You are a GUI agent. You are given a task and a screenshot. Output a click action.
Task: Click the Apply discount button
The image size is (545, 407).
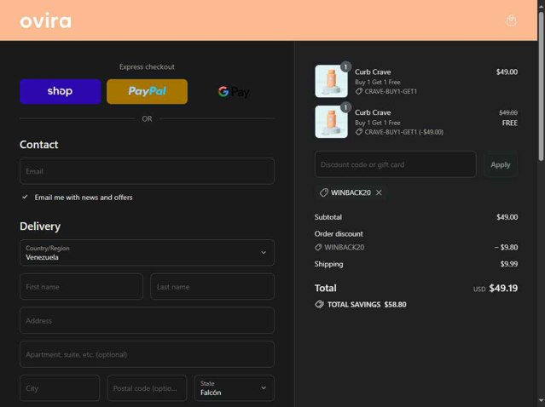click(501, 164)
